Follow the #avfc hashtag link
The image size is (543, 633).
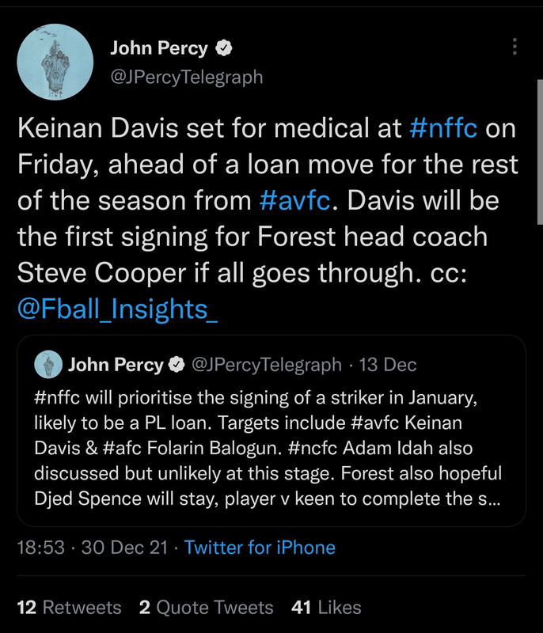point(295,201)
